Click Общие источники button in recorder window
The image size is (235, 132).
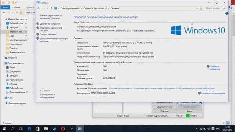[164, 107]
